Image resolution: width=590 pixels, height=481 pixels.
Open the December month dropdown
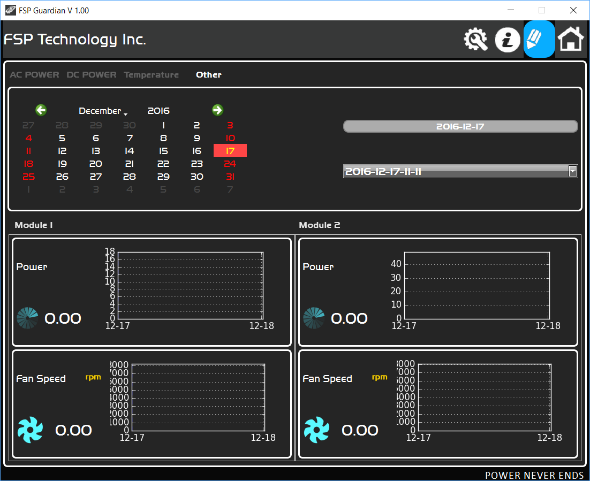103,111
